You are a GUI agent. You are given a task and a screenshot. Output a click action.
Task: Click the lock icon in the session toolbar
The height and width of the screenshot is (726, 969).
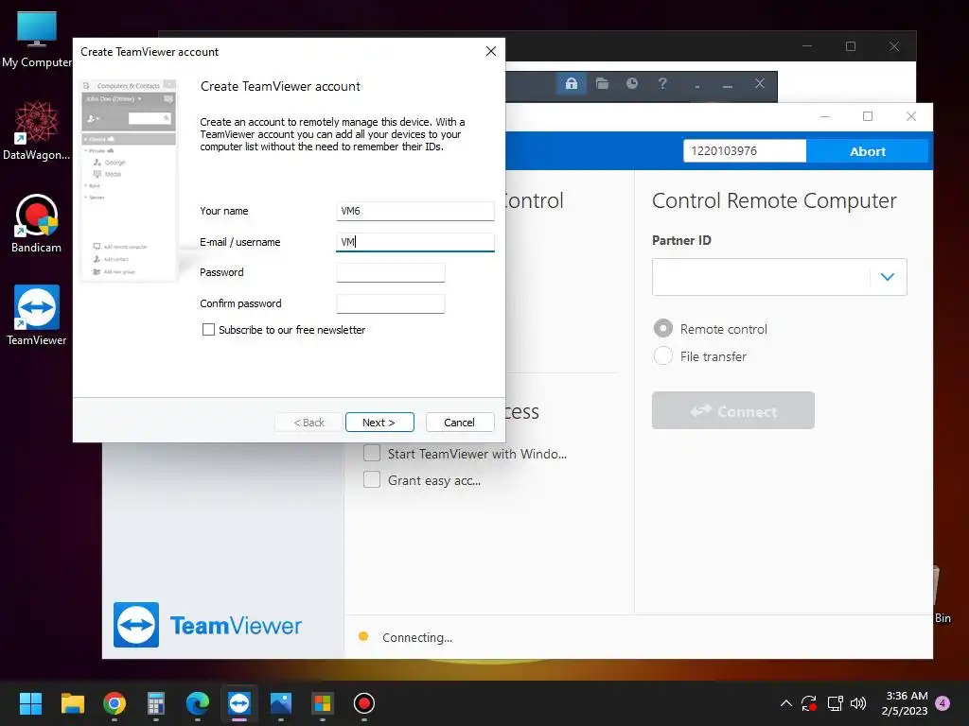point(572,83)
